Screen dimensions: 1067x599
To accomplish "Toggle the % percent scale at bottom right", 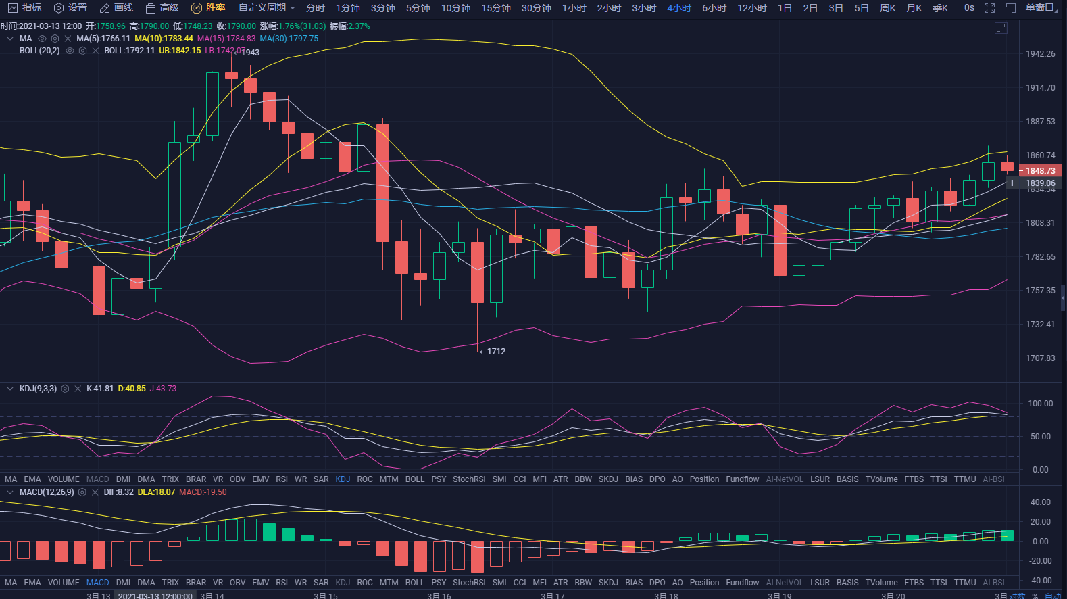I will pos(1035,596).
